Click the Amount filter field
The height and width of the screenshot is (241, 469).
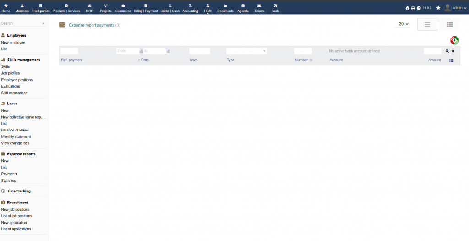coord(432,51)
